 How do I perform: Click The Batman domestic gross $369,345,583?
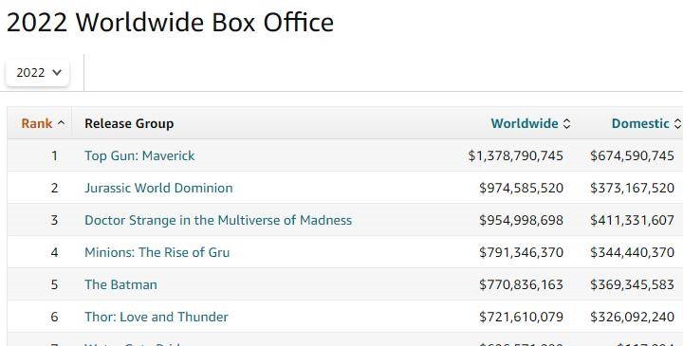(632, 284)
